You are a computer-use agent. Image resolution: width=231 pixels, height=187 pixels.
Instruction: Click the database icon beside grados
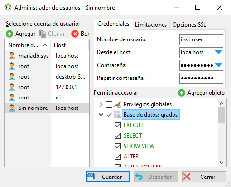[x=117, y=115]
